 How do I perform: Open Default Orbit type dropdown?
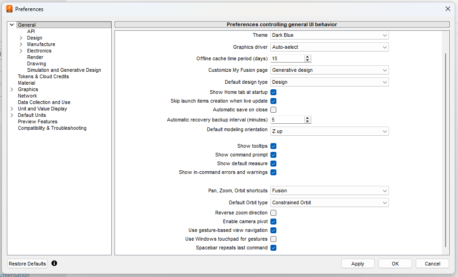tap(329, 202)
